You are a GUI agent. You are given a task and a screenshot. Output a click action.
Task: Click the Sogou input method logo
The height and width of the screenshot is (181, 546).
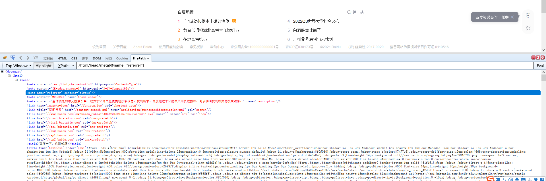(x=490, y=179)
